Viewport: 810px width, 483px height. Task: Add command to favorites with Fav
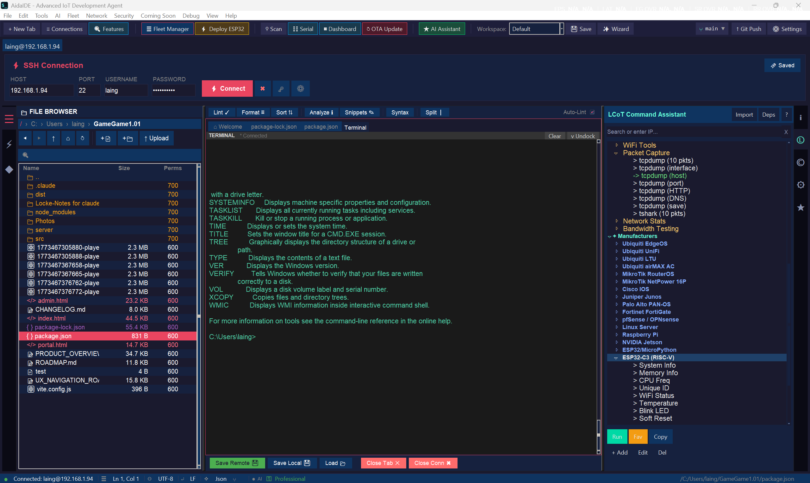[x=638, y=437]
